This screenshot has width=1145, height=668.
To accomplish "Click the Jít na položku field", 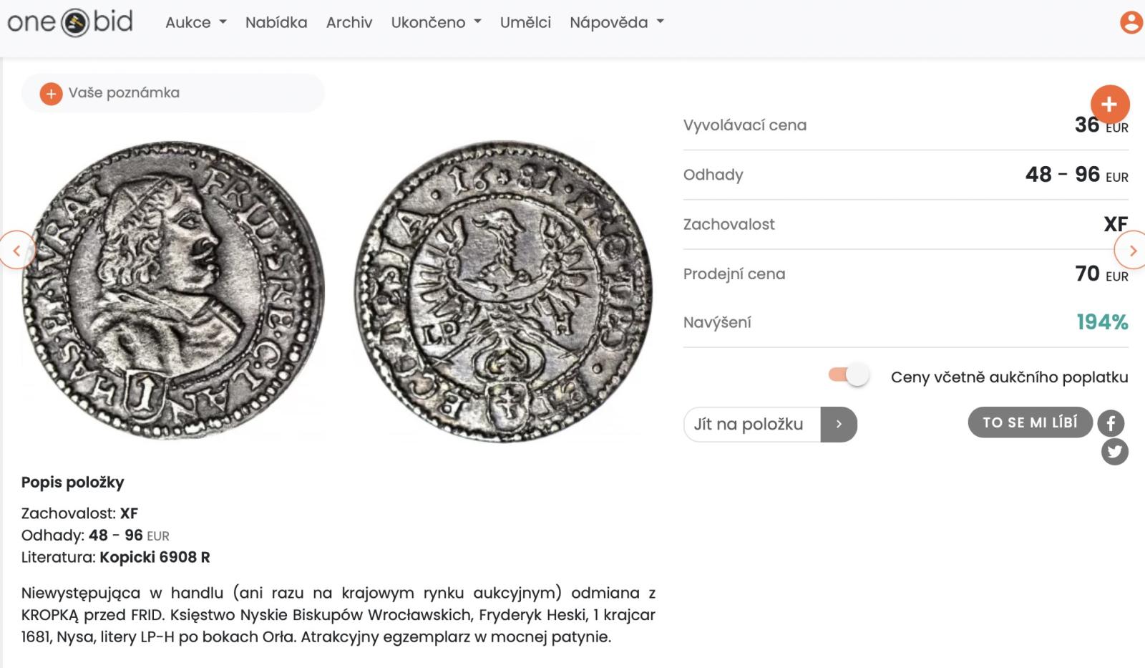I will [x=752, y=425].
